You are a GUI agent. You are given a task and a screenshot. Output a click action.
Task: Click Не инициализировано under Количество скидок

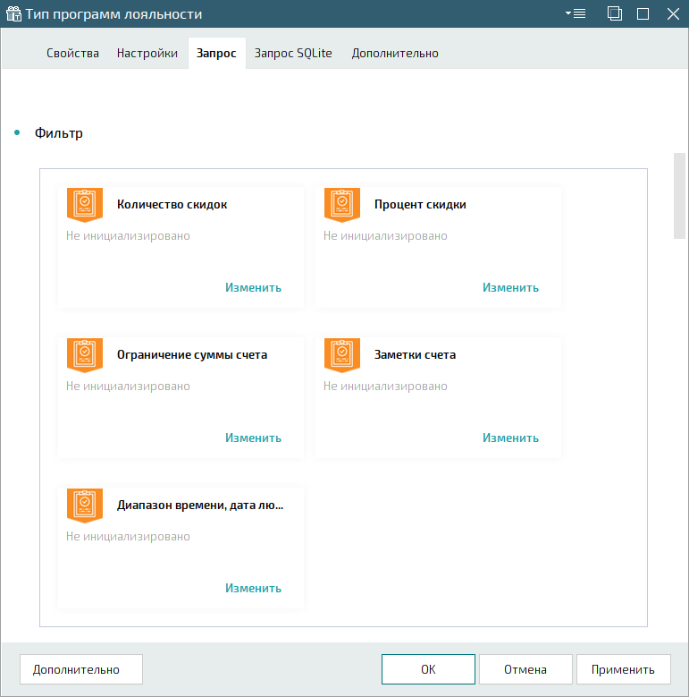[128, 235]
